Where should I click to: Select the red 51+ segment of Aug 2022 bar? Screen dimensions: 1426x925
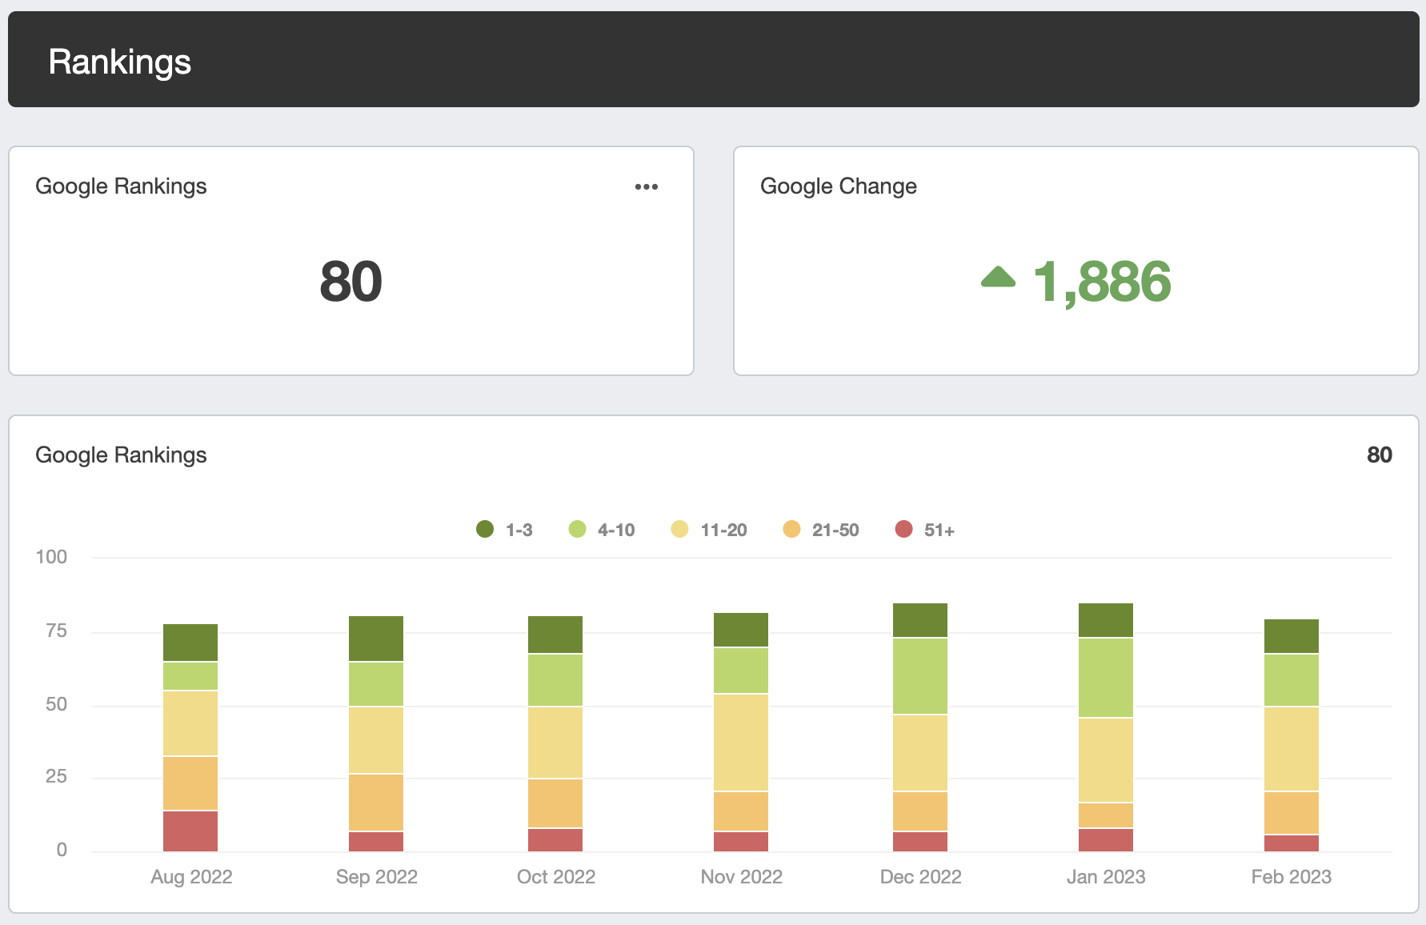(x=190, y=831)
